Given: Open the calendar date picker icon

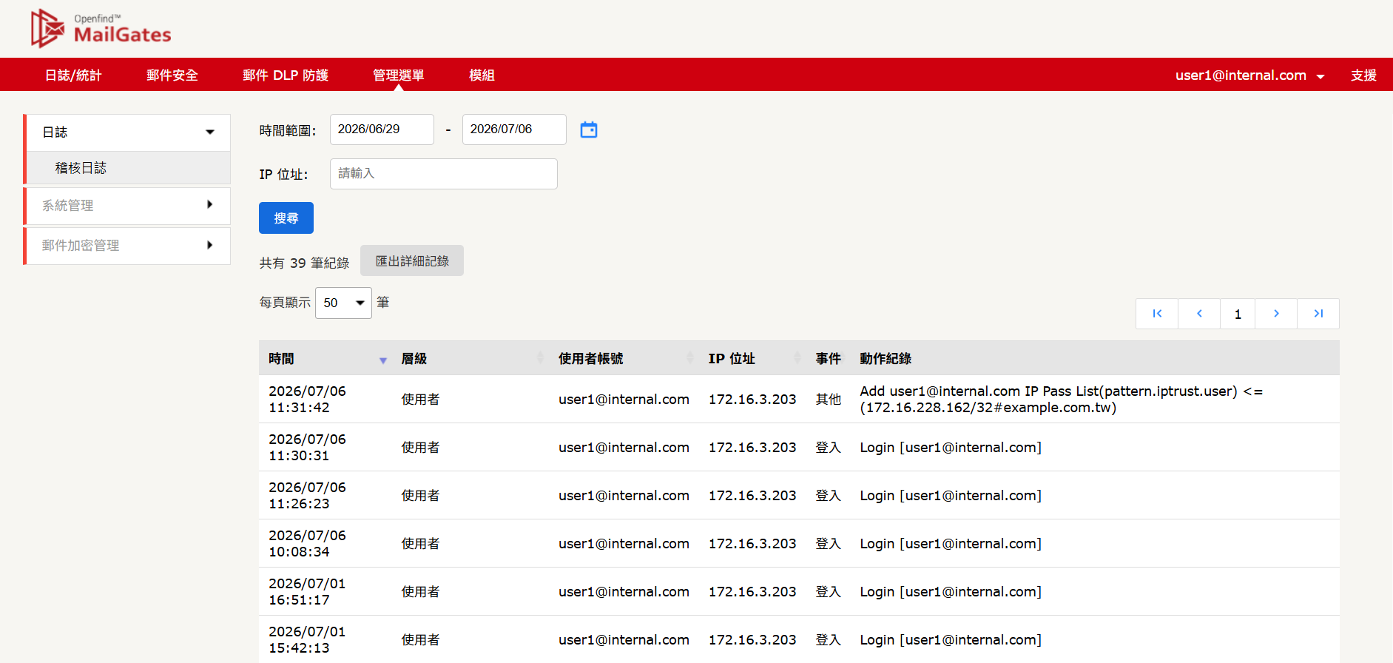Looking at the screenshot, I should pos(589,129).
